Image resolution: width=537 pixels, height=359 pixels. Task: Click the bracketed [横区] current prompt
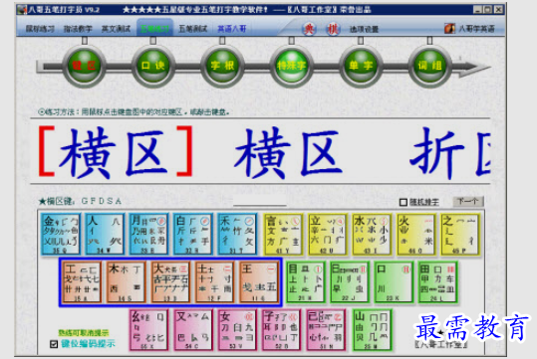[x=116, y=152]
